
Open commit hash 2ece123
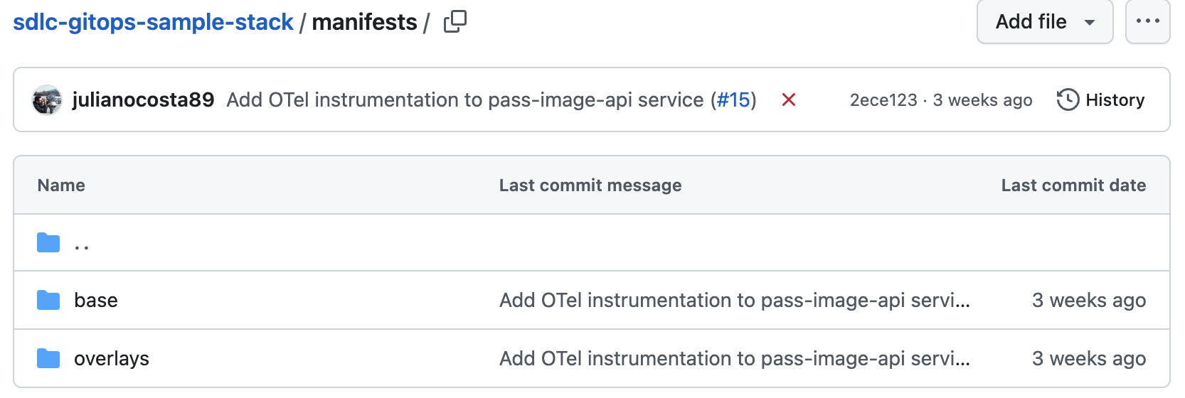(883, 100)
